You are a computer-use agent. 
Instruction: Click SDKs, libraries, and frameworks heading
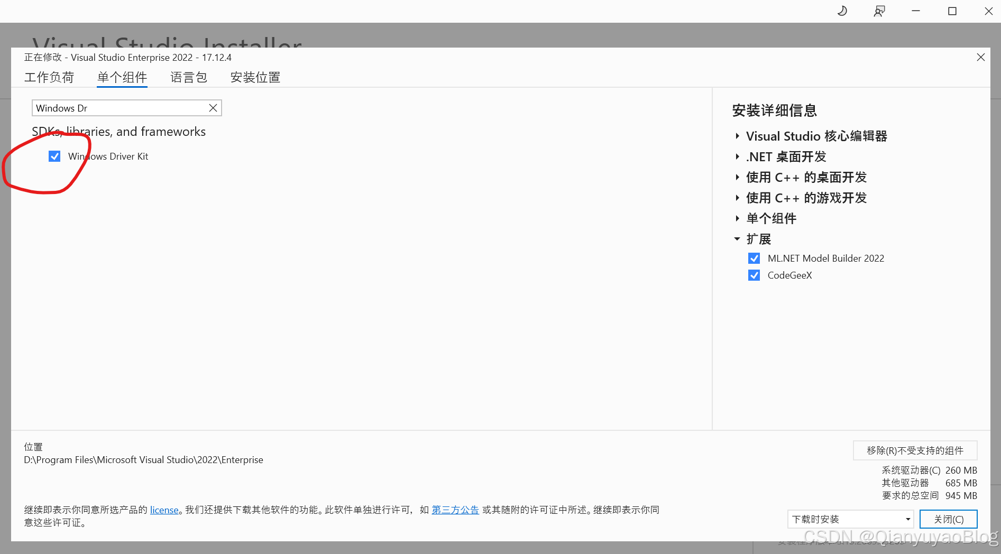coord(118,132)
